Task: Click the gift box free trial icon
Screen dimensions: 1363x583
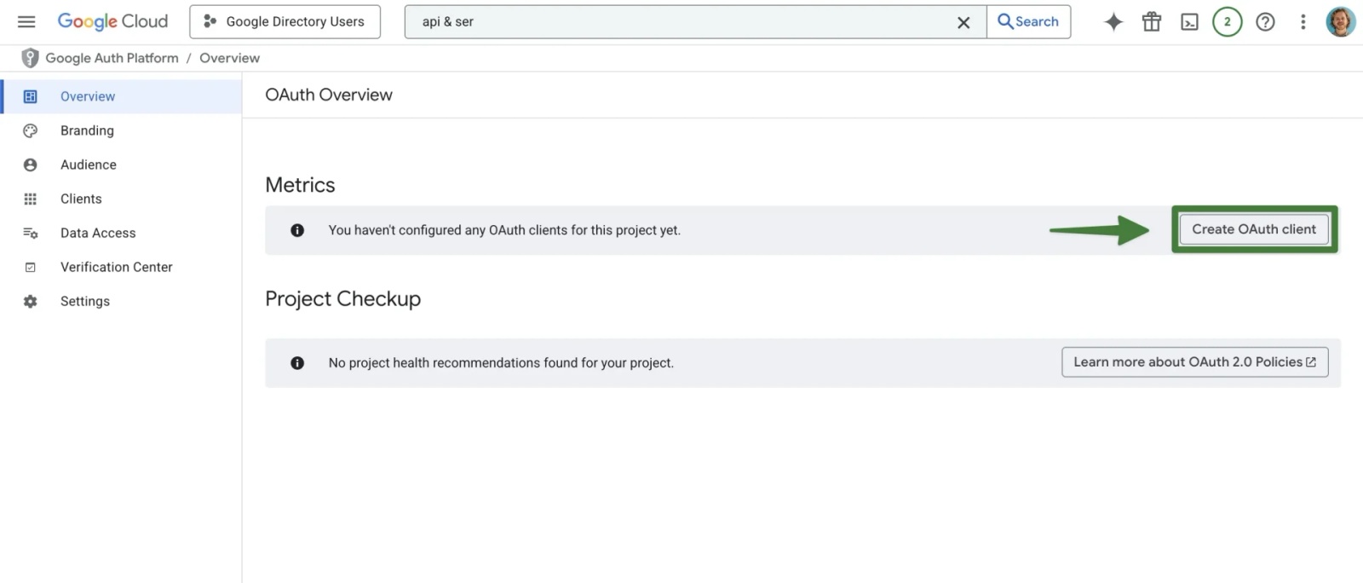Action: point(1152,22)
